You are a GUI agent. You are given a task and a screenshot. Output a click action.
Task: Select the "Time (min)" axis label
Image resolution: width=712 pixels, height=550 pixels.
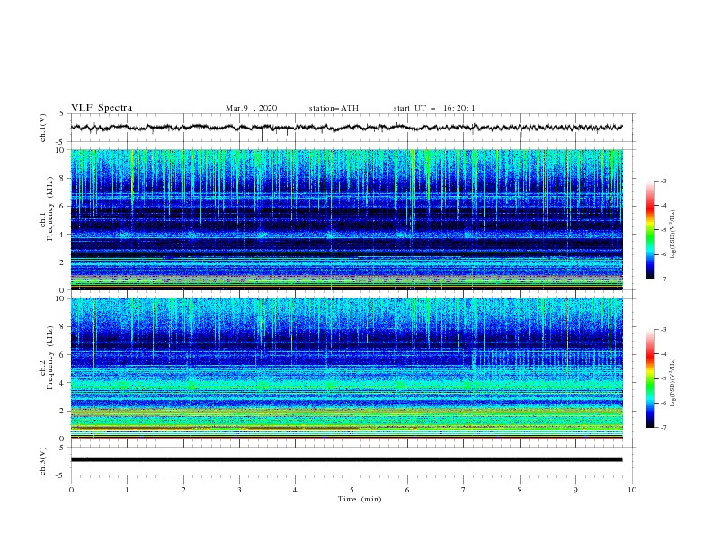(360, 499)
